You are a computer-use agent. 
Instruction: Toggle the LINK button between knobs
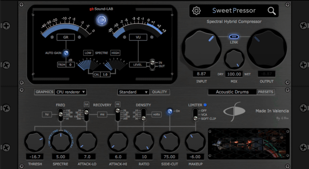[x=234, y=37]
